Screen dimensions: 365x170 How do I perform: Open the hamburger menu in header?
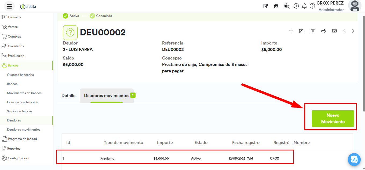[x=9, y=6]
